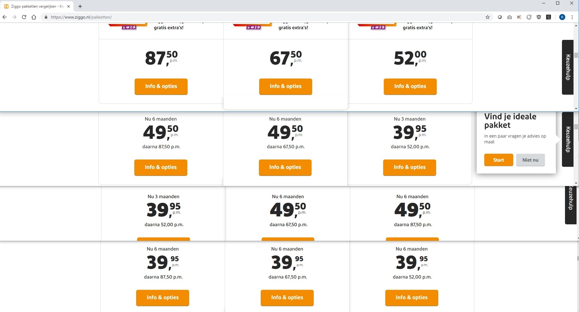The height and width of the screenshot is (312, 579).
Task: Click the bookmark star icon
Action: 488,17
